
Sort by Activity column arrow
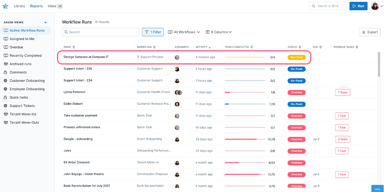point(210,48)
